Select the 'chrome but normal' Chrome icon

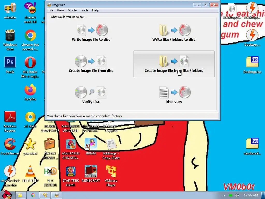pyautogui.click(x=30, y=40)
